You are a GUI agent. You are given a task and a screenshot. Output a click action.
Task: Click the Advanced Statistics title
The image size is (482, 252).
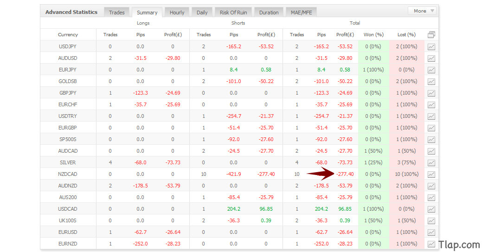pos(71,12)
